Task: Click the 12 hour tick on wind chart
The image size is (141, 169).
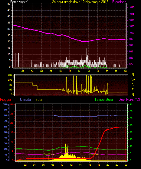Action: [70, 71]
